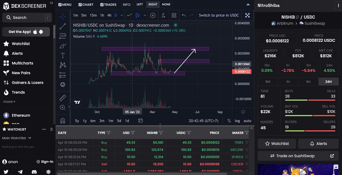Screen dimensions: 342x175
Task: Uncheck the TRADES checkbox
Action: click(x=102, y=5)
